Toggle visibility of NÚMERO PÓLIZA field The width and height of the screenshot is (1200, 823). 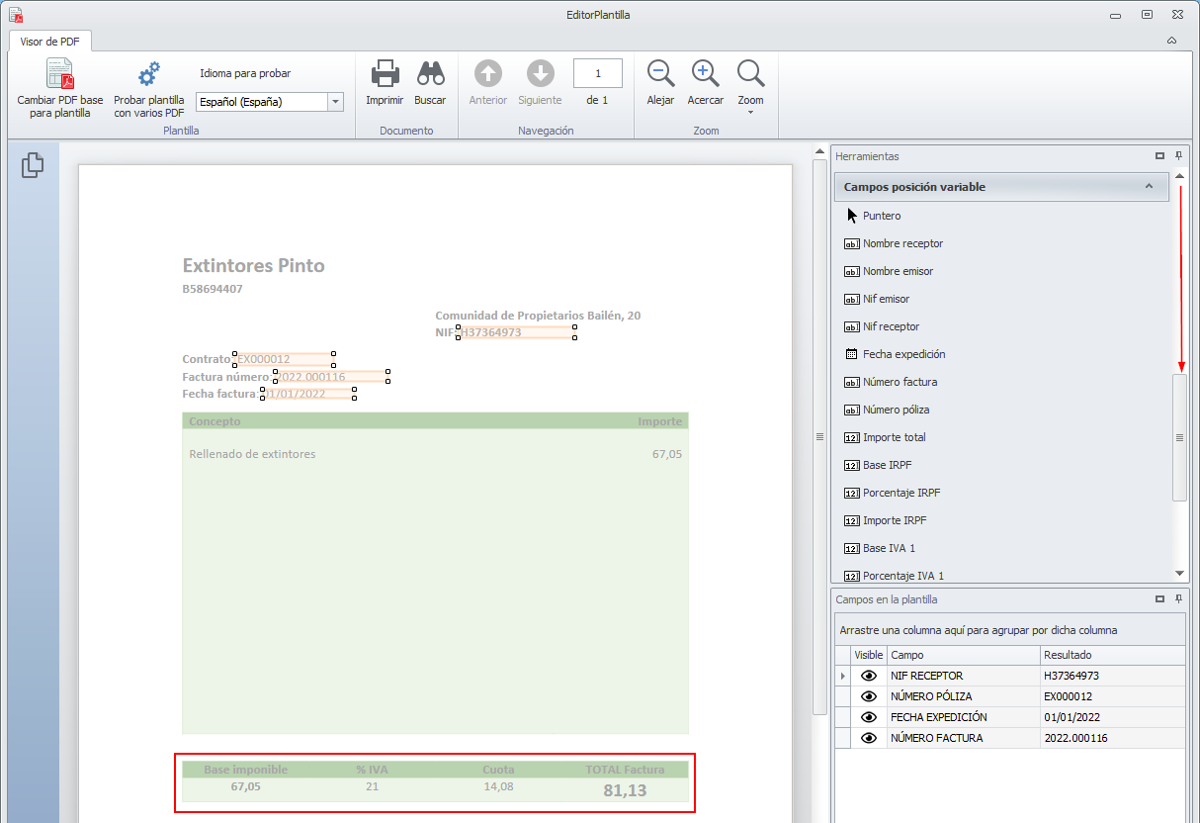click(x=869, y=696)
